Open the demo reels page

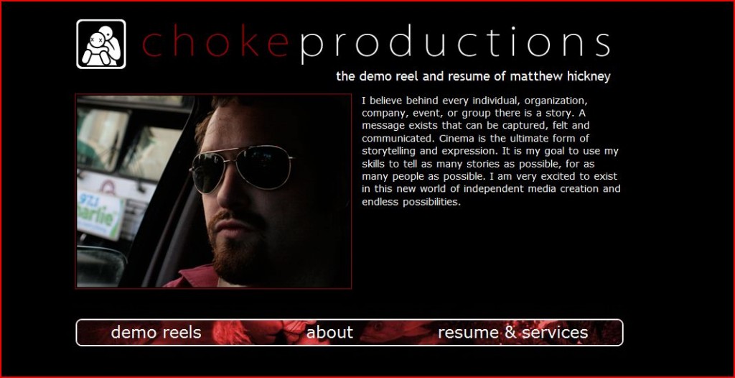tap(156, 333)
